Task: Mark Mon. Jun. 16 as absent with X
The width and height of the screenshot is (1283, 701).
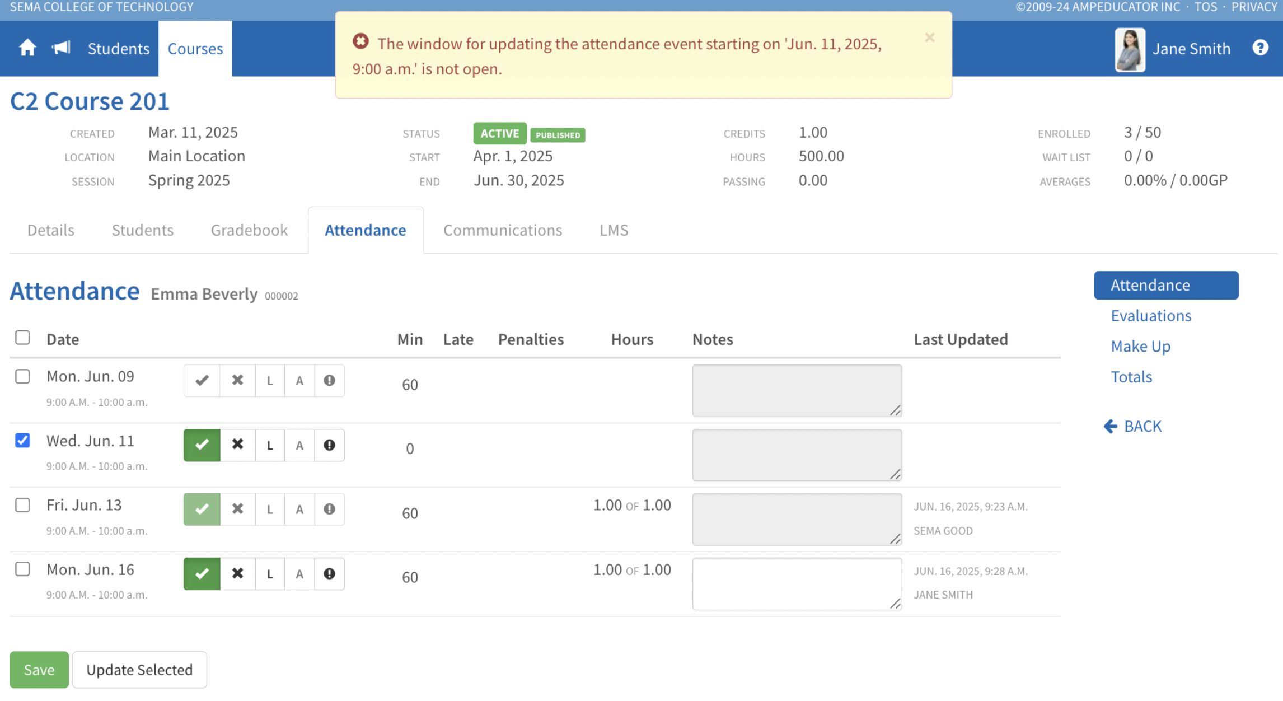Action: point(237,574)
